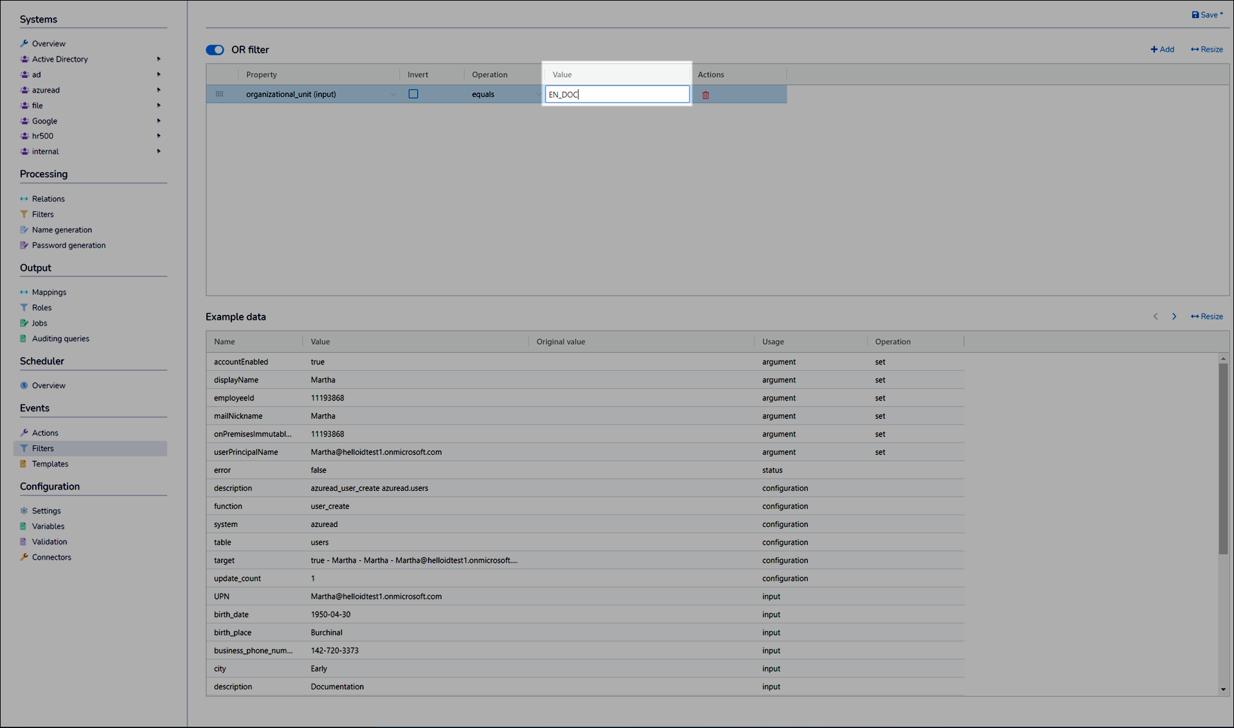The width and height of the screenshot is (1234, 728).
Task: Click the Settings gear icon in Configuration
Action: pyautogui.click(x=24, y=511)
